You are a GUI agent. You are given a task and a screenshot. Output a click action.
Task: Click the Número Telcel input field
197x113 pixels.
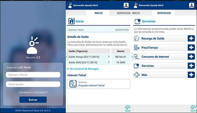tap(33, 75)
